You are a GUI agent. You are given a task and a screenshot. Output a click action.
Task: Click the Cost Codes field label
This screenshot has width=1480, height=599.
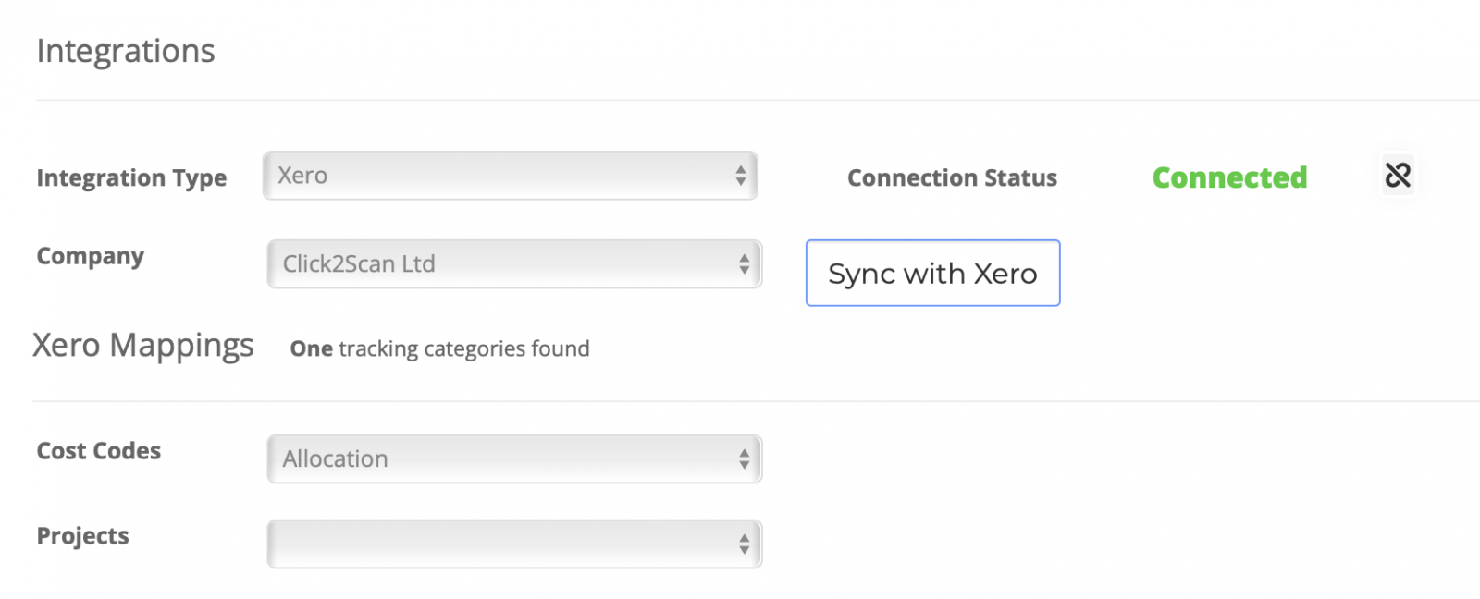(99, 451)
